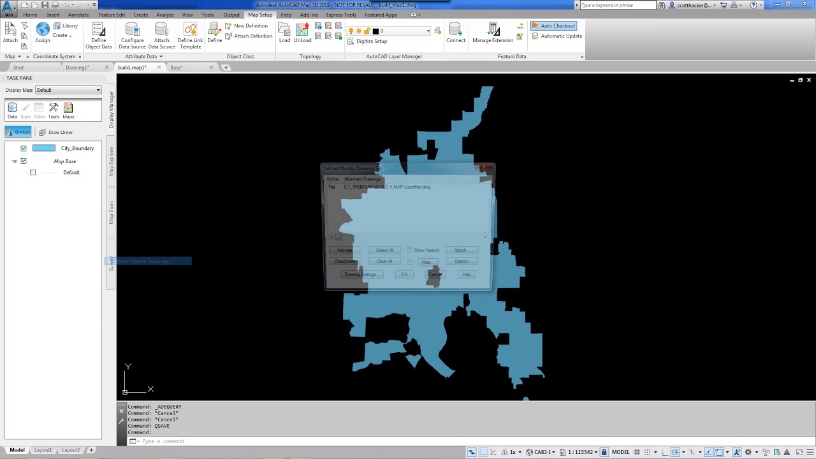This screenshot has width=816, height=459.
Task: Toggle the Default layer checkbox
Action: coord(33,173)
